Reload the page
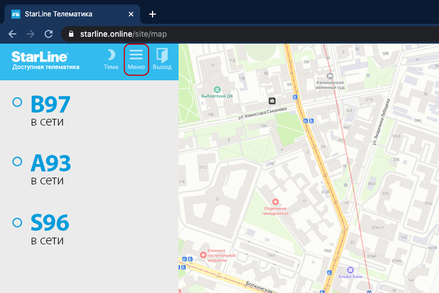Viewport: 439px width, 293px height. [x=49, y=34]
